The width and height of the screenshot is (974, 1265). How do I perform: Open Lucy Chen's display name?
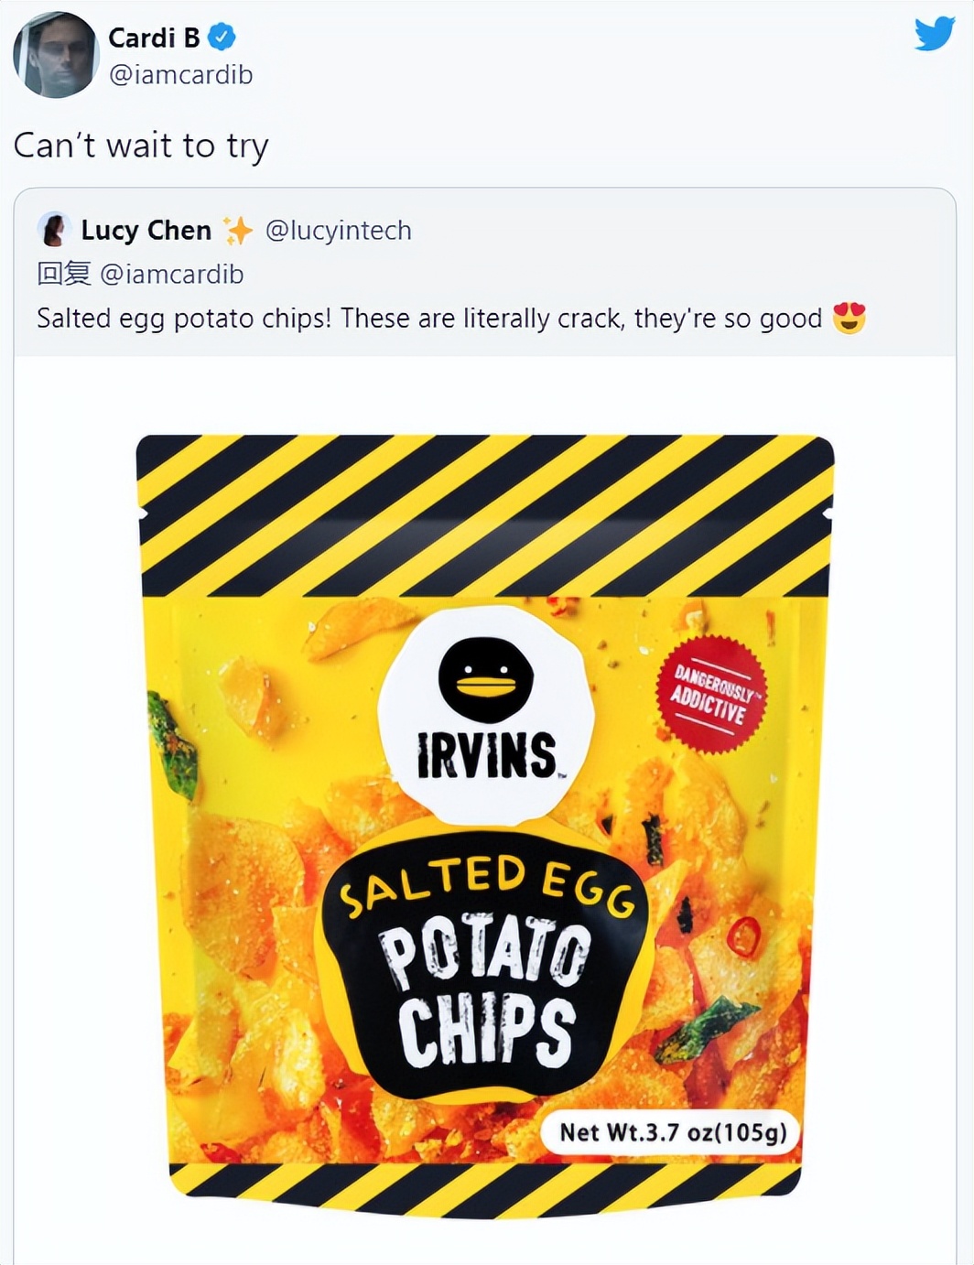[146, 231]
